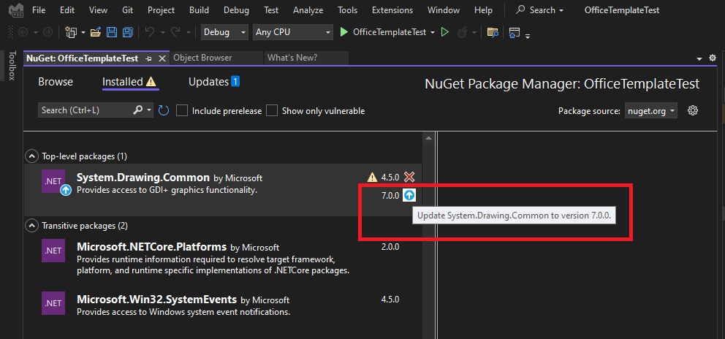Open the startup project dropdown arrow beside OfficeTemplateTest
Screen dimensions: 725x339
(x=433, y=32)
